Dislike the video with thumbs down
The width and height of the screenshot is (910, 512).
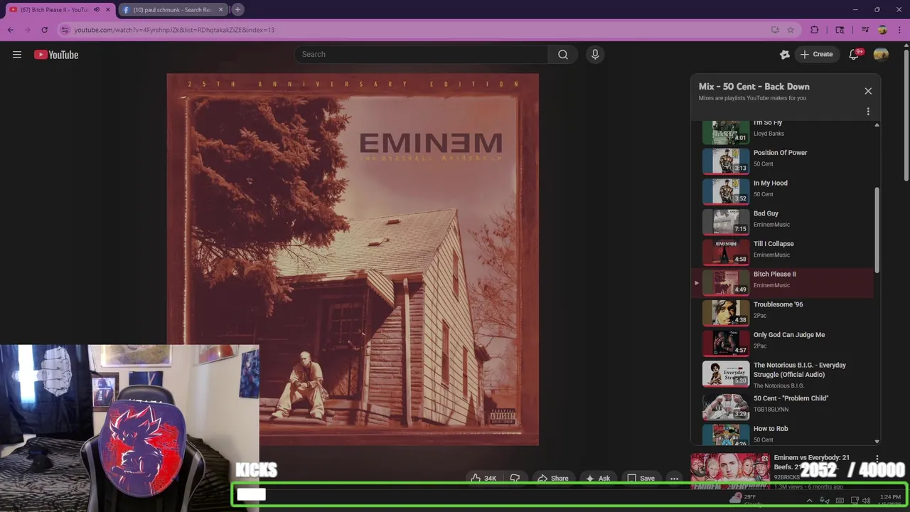[515, 479]
